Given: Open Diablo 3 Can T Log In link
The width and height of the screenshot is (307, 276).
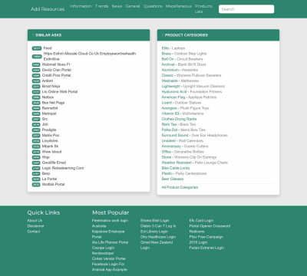Looking at the screenshot, I should tap(158, 226).
